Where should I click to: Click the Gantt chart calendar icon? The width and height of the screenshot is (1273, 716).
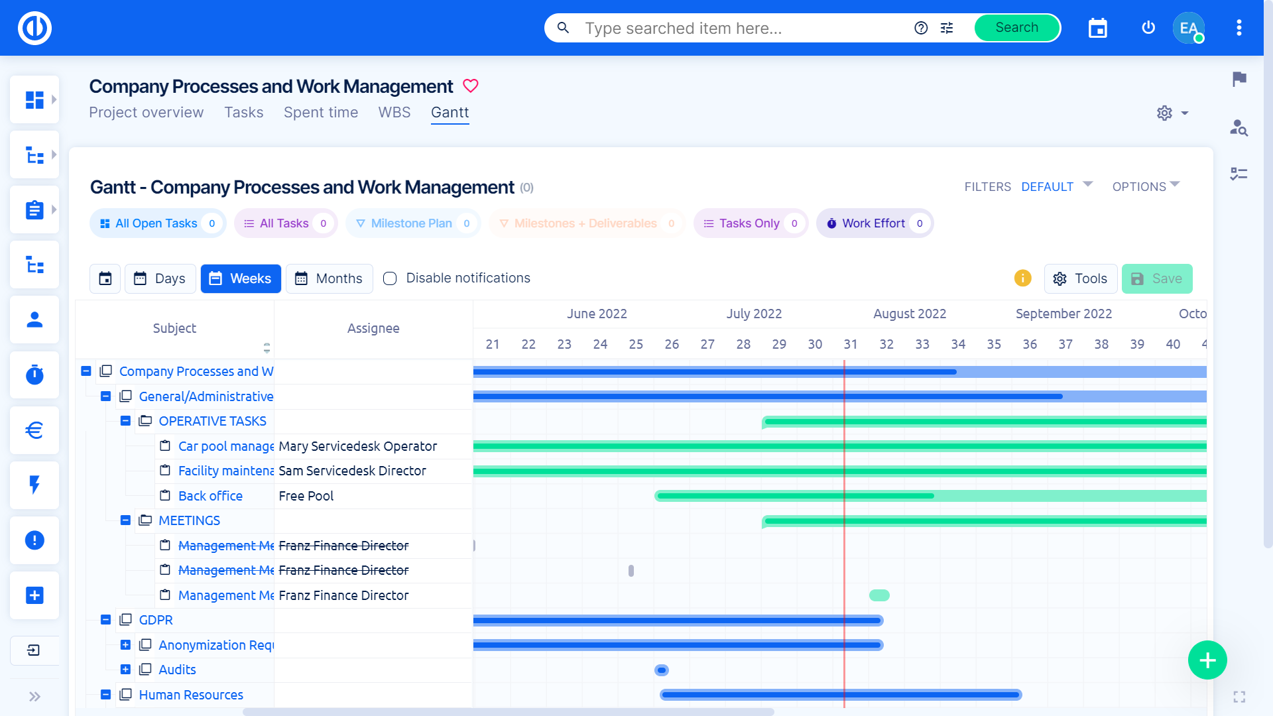[105, 278]
